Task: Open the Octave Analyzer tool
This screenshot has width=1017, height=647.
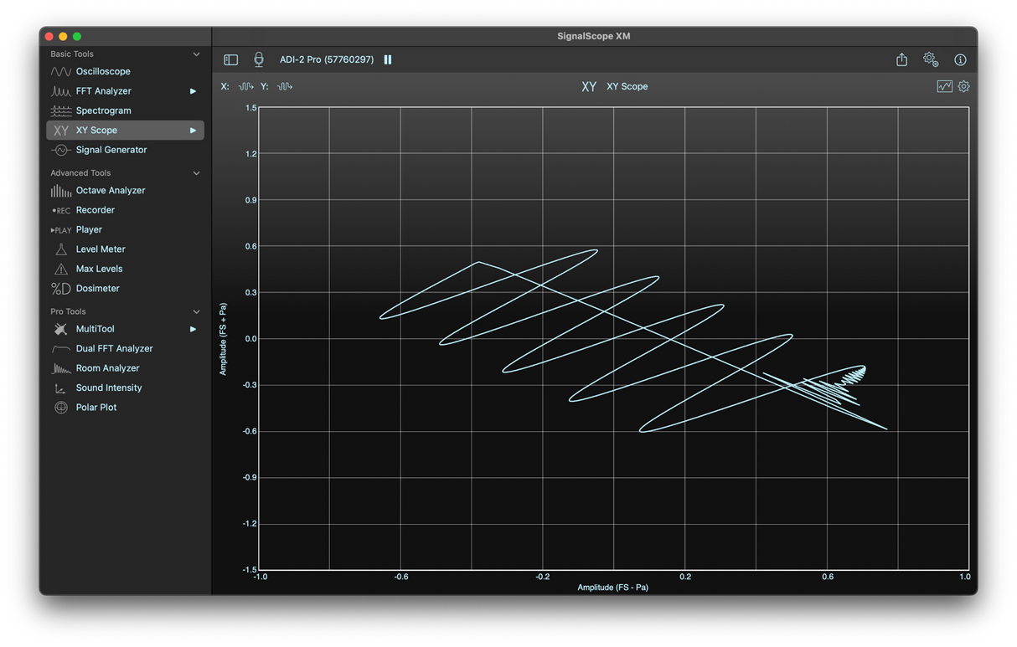Action: 111,190
